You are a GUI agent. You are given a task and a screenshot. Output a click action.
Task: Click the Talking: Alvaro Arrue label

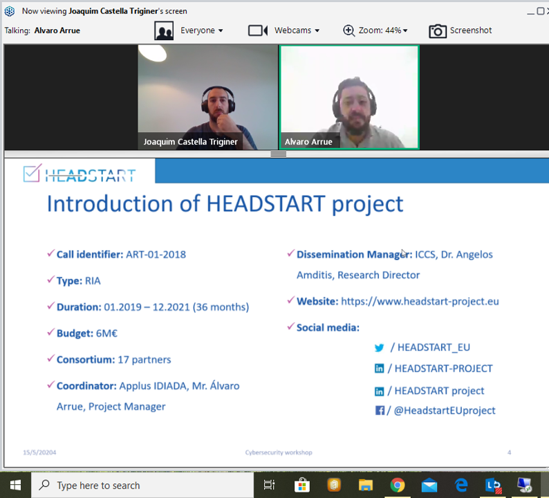(42, 30)
